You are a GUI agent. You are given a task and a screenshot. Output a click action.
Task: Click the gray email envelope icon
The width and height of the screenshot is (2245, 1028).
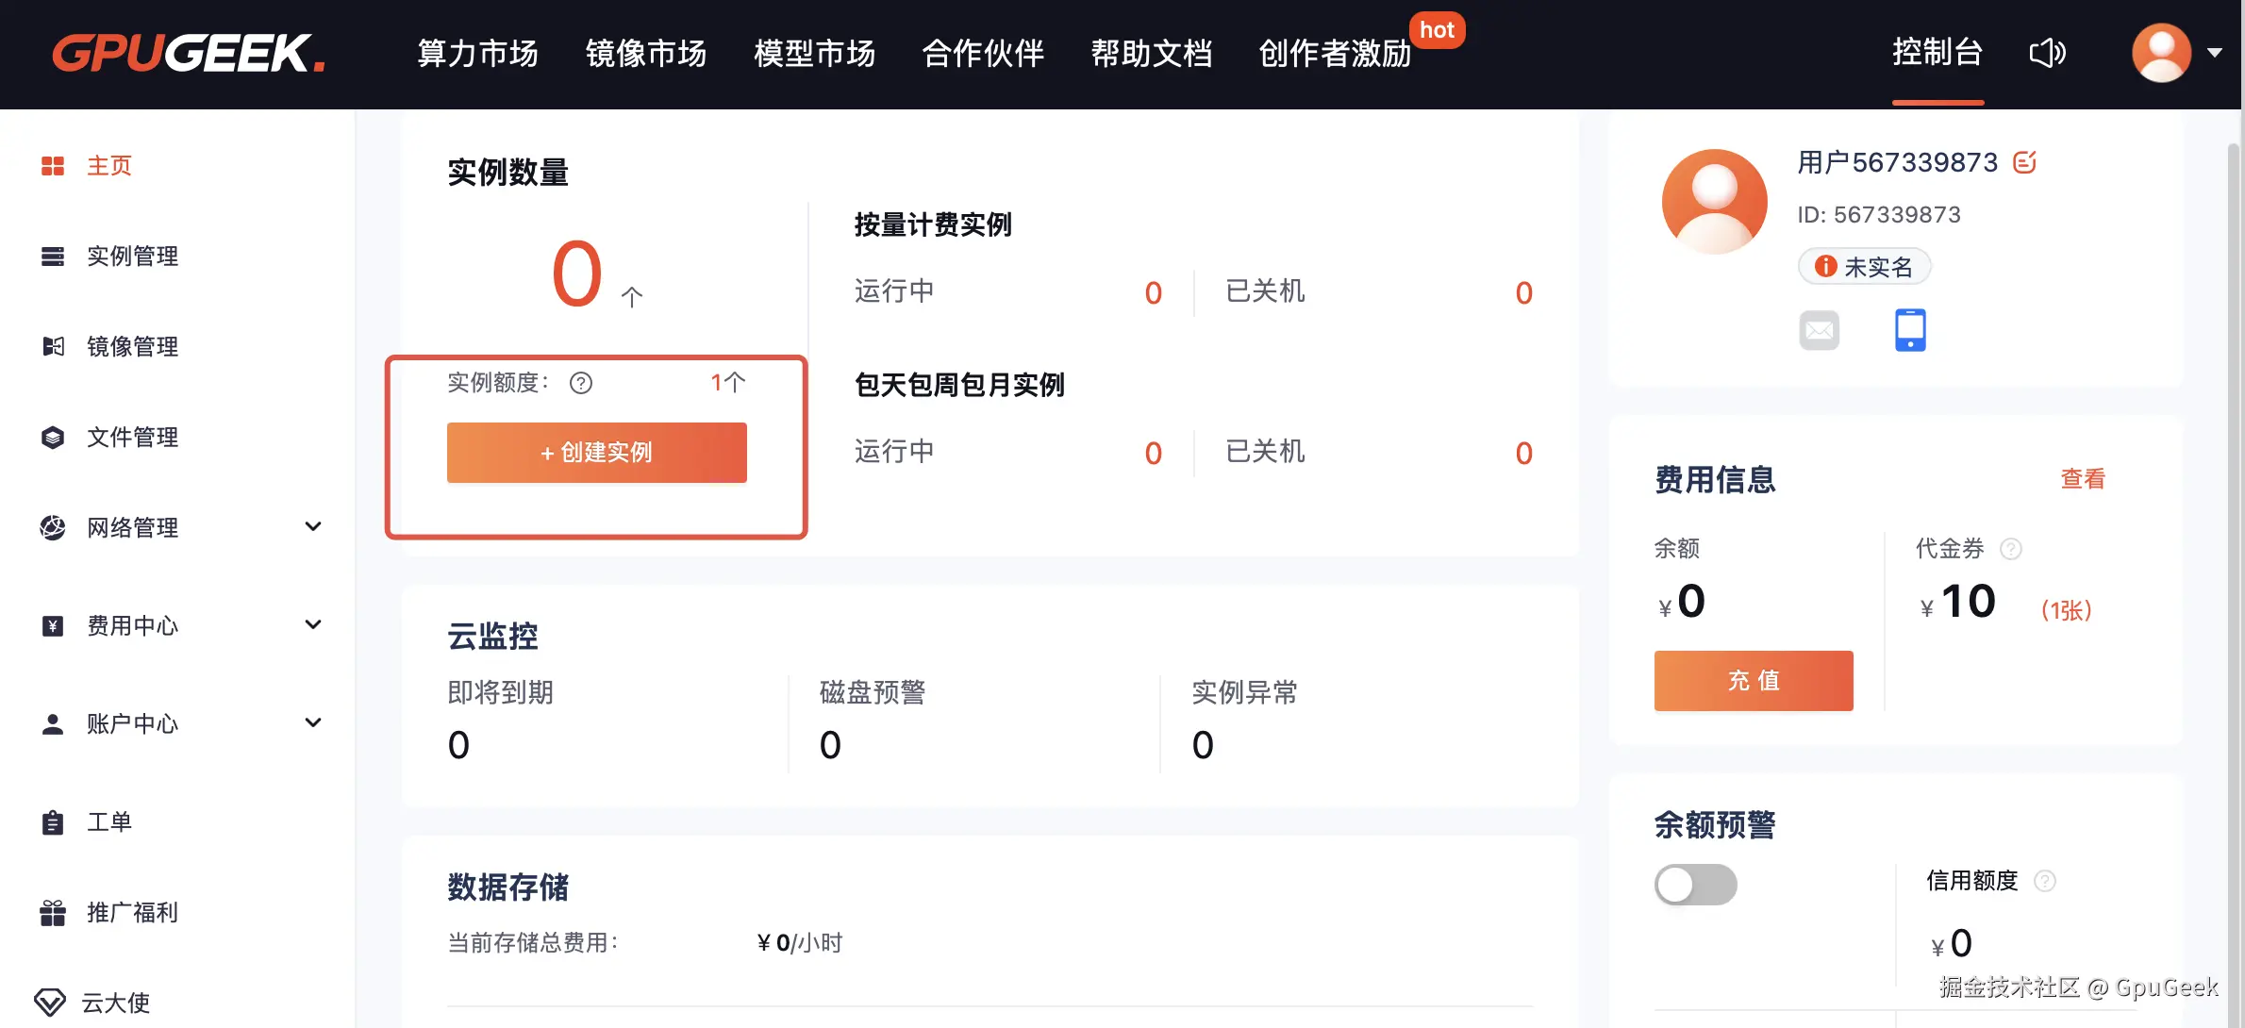(x=1820, y=330)
